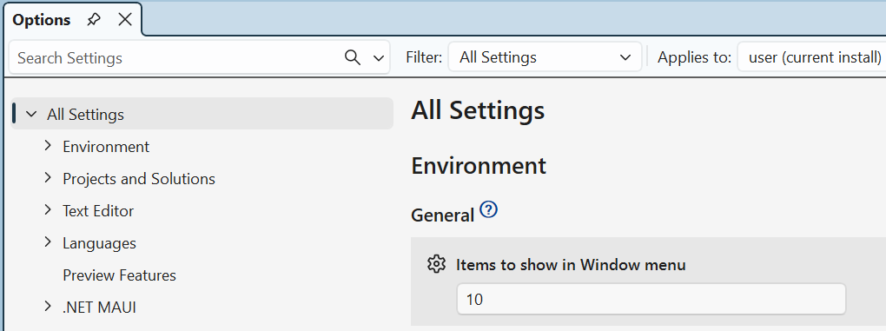Screen dimensions: 886x331
Task: Click the Items to show value field
Action: point(651,299)
